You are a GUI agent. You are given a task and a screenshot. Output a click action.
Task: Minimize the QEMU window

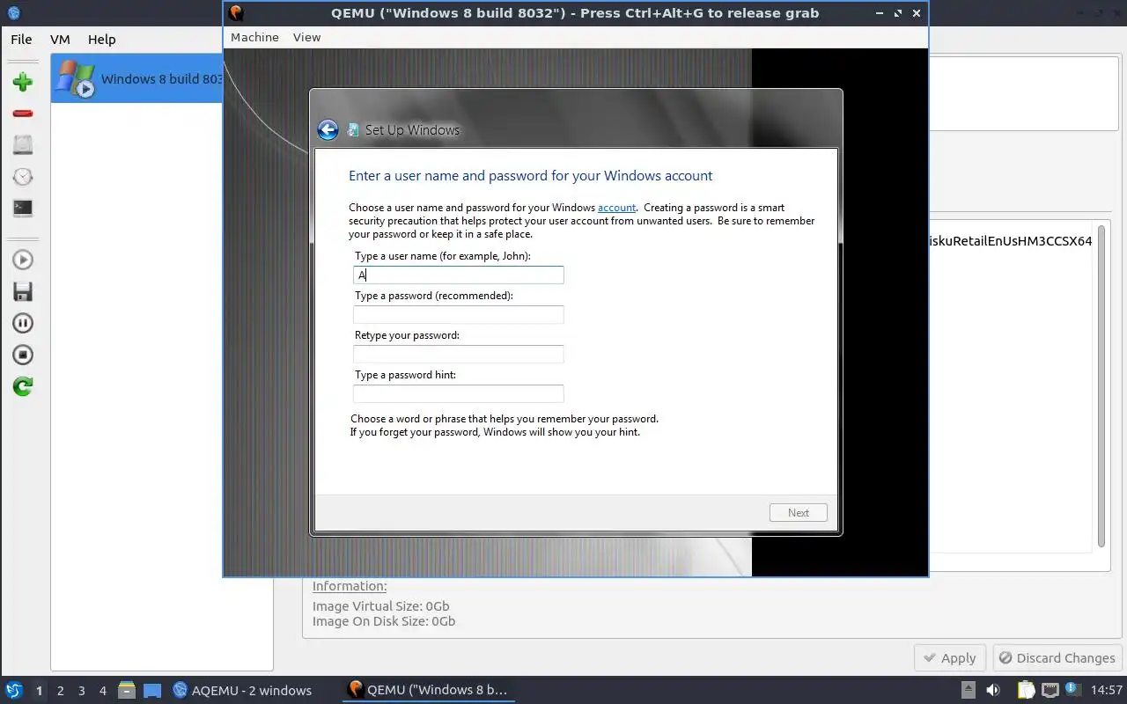tap(880, 13)
